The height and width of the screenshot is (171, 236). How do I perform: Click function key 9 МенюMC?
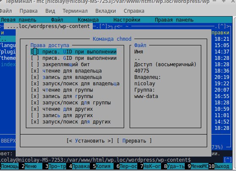198,166
